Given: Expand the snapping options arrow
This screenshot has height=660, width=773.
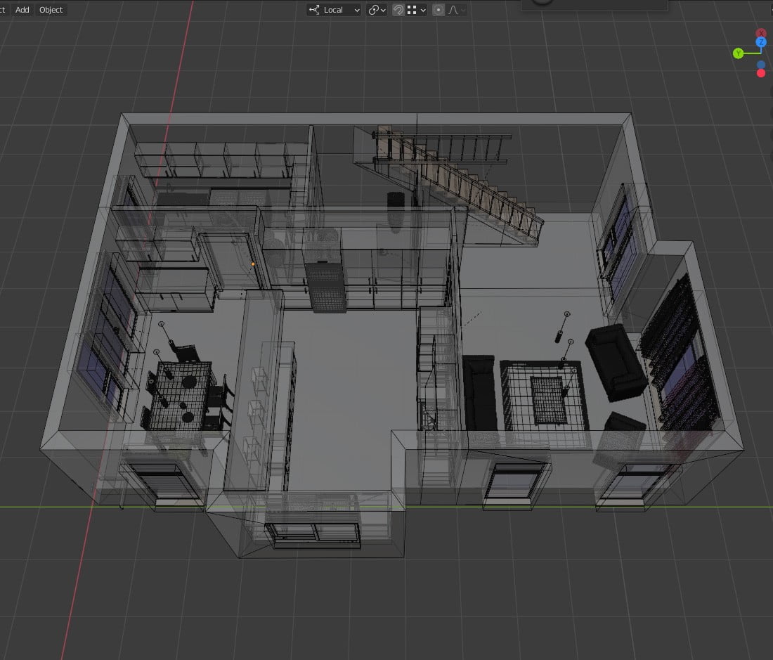Looking at the screenshot, I should [x=423, y=11].
